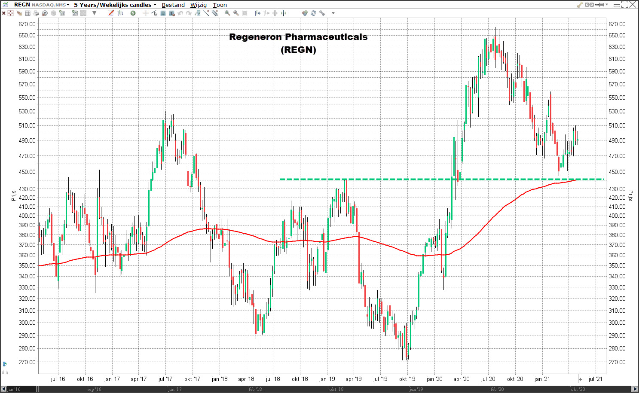Click the redo arrow icon
The height and width of the screenshot is (393, 639).
[x=189, y=13]
